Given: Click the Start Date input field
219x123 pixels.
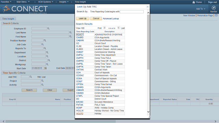Looking at the screenshot, I should 38,68.
